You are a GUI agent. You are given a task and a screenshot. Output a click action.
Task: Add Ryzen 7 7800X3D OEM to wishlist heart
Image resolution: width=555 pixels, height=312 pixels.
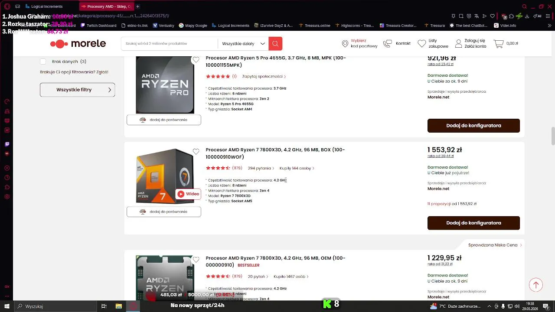(196, 260)
